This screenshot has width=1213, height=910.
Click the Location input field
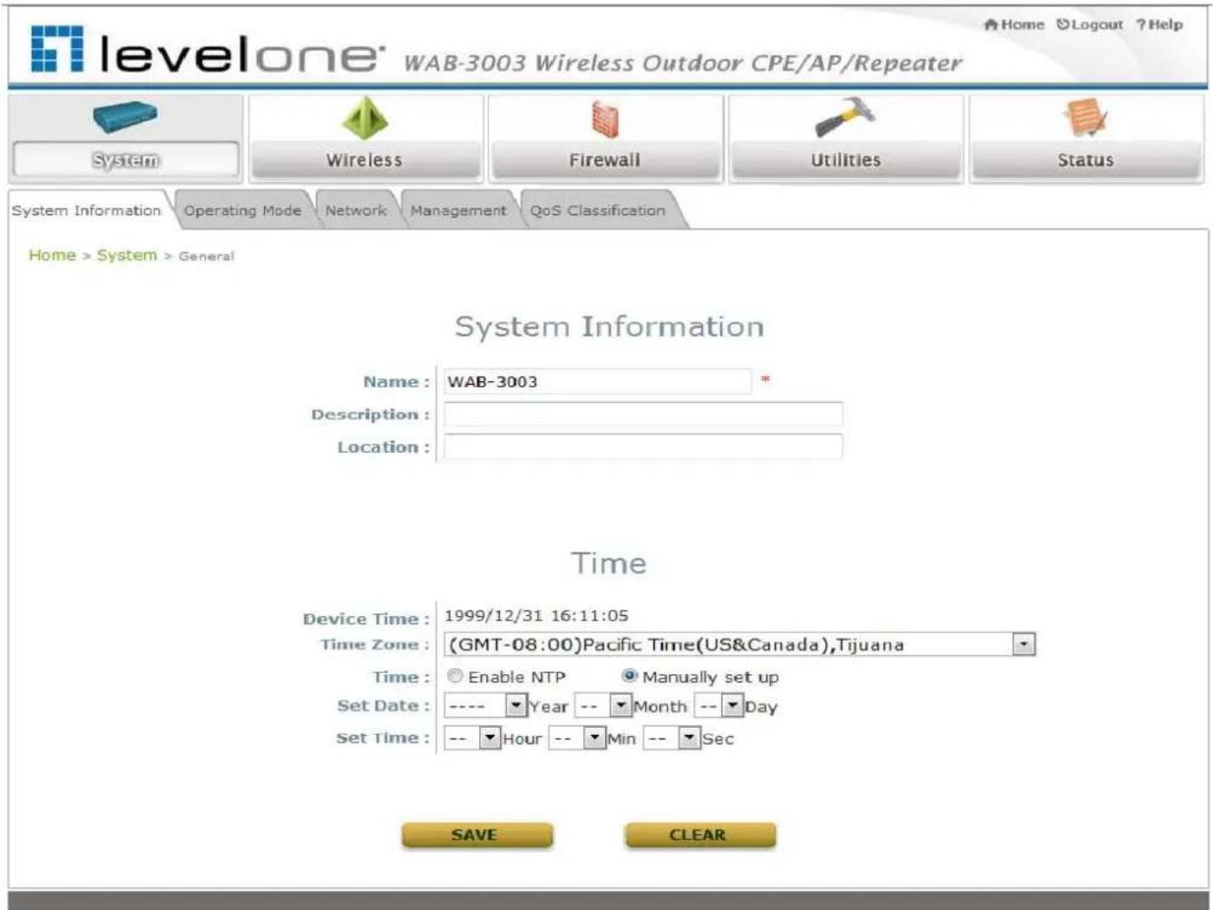(x=643, y=446)
